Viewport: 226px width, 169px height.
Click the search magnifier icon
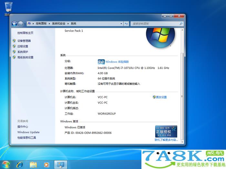click(181, 23)
